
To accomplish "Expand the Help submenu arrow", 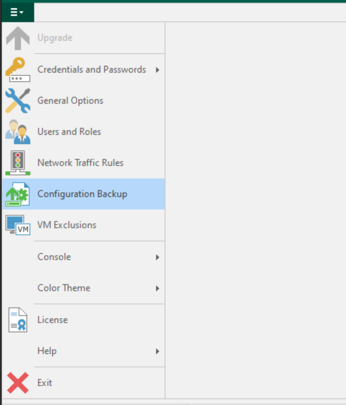I will (x=157, y=351).
